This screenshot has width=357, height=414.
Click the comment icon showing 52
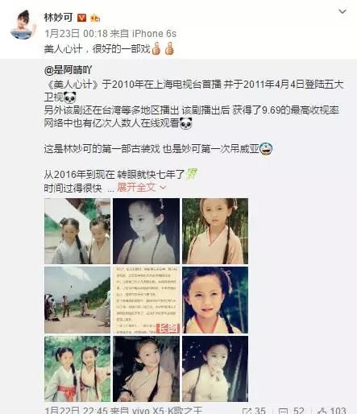291,410
